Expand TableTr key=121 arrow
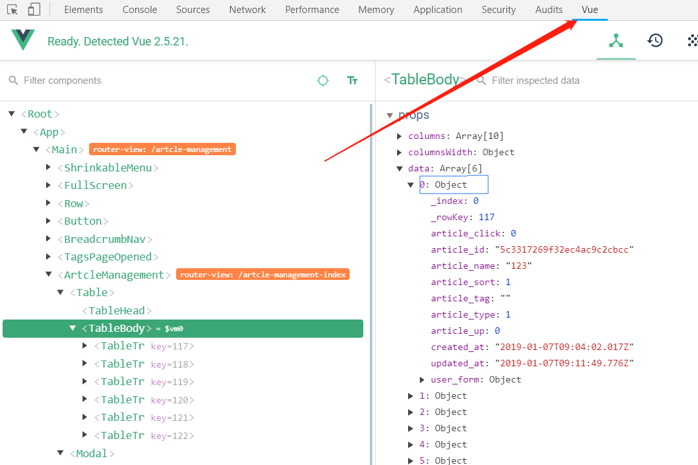 coord(84,417)
